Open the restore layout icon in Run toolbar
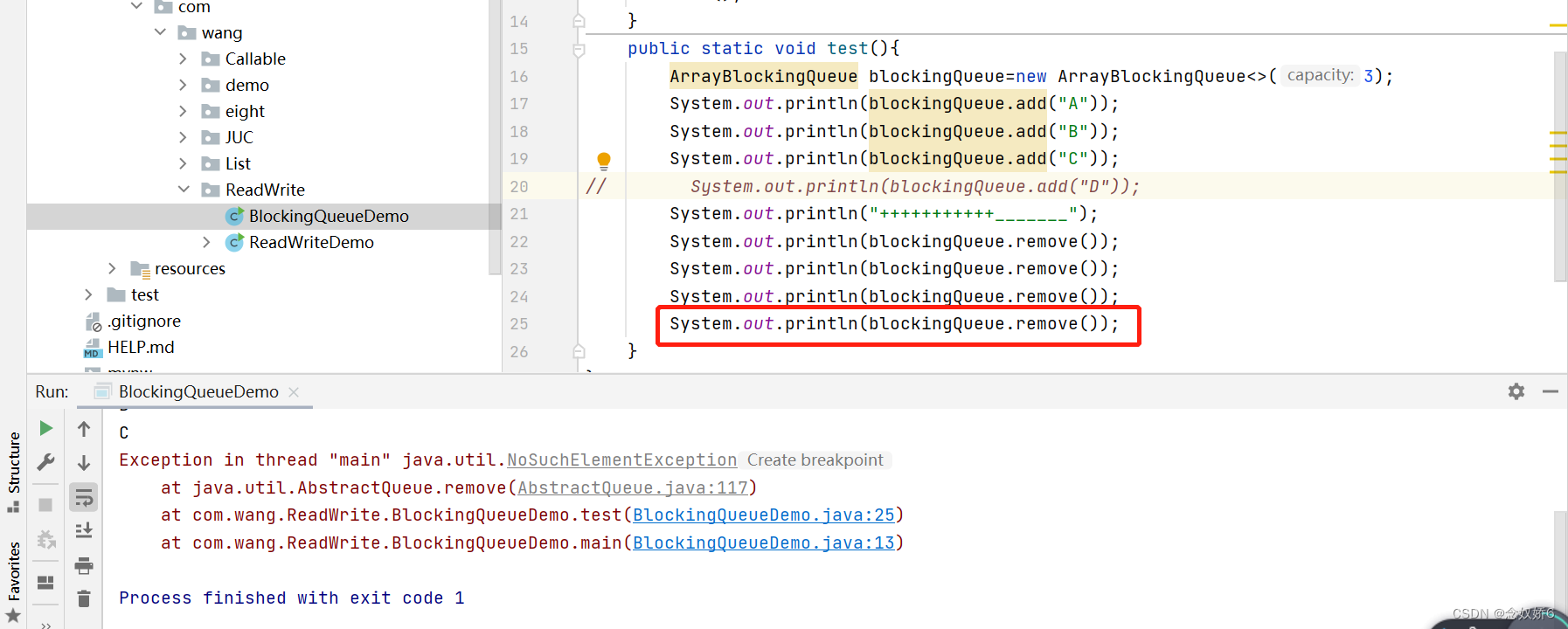Image resolution: width=1568 pixels, height=629 pixels. (46, 582)
